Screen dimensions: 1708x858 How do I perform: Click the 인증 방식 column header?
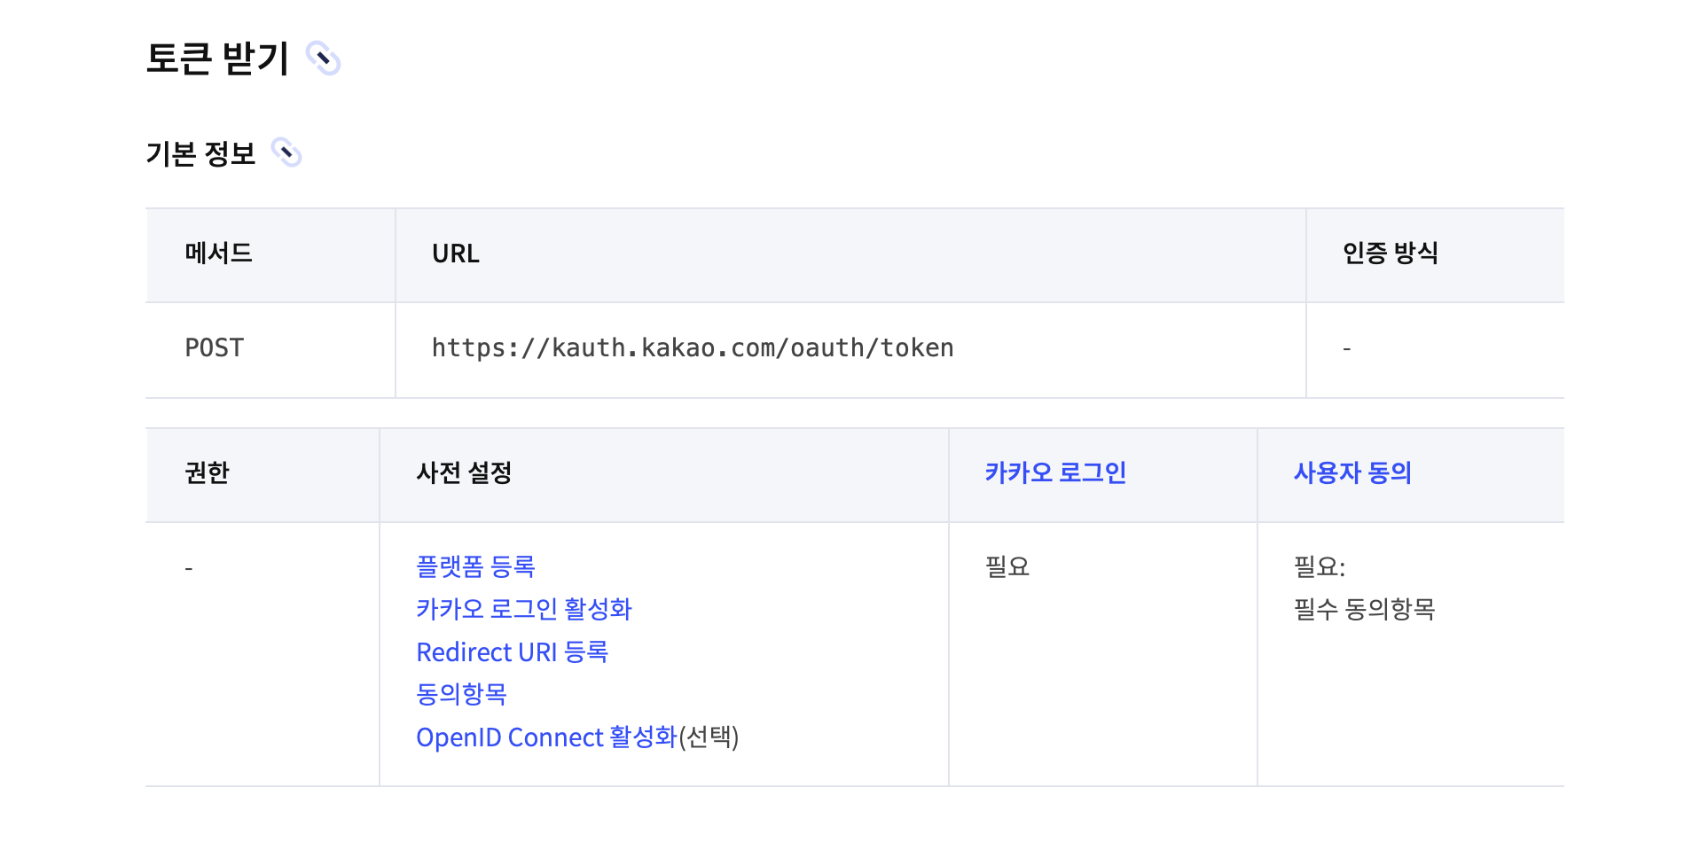1390,253
